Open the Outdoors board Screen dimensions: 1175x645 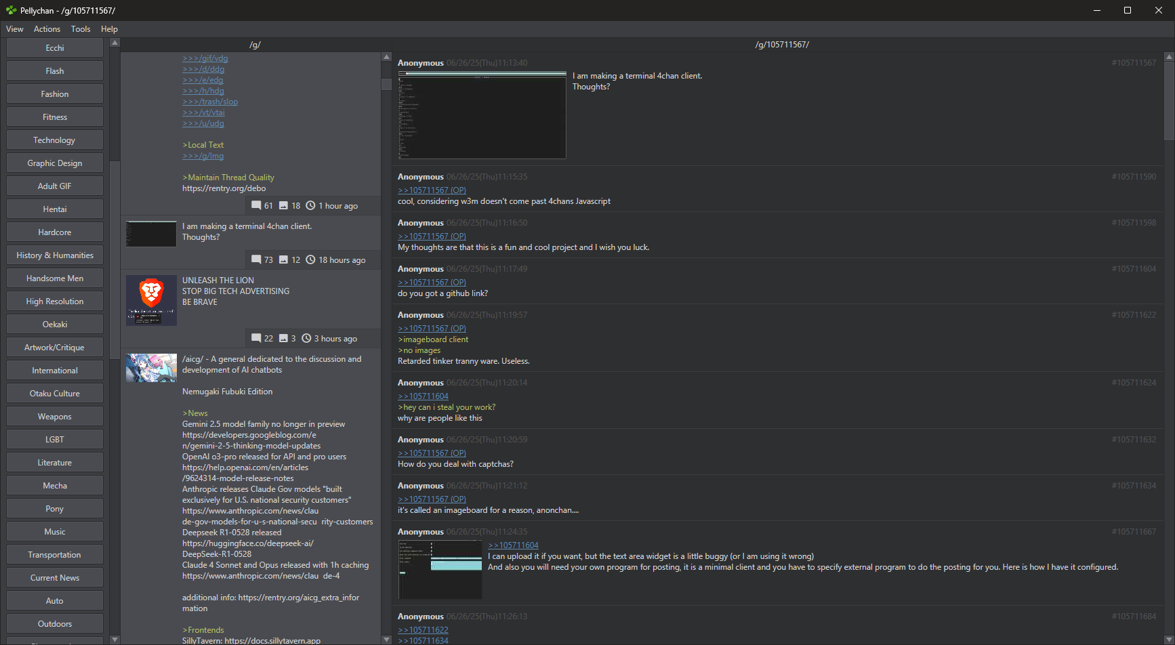point(55,624)
